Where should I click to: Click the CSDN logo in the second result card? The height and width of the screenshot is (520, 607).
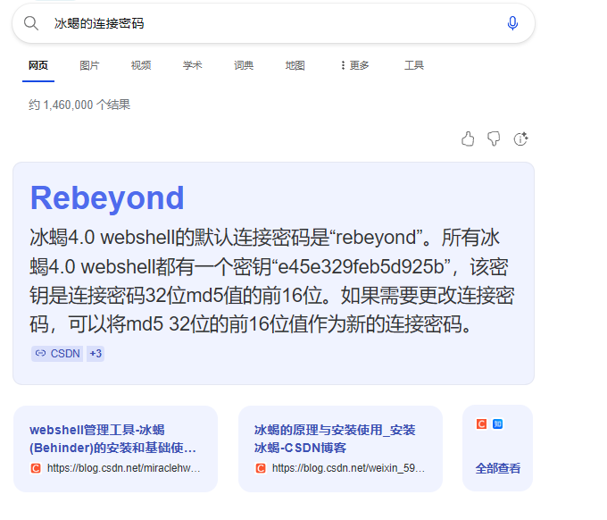pyautogui.click(x=261, y=468)
